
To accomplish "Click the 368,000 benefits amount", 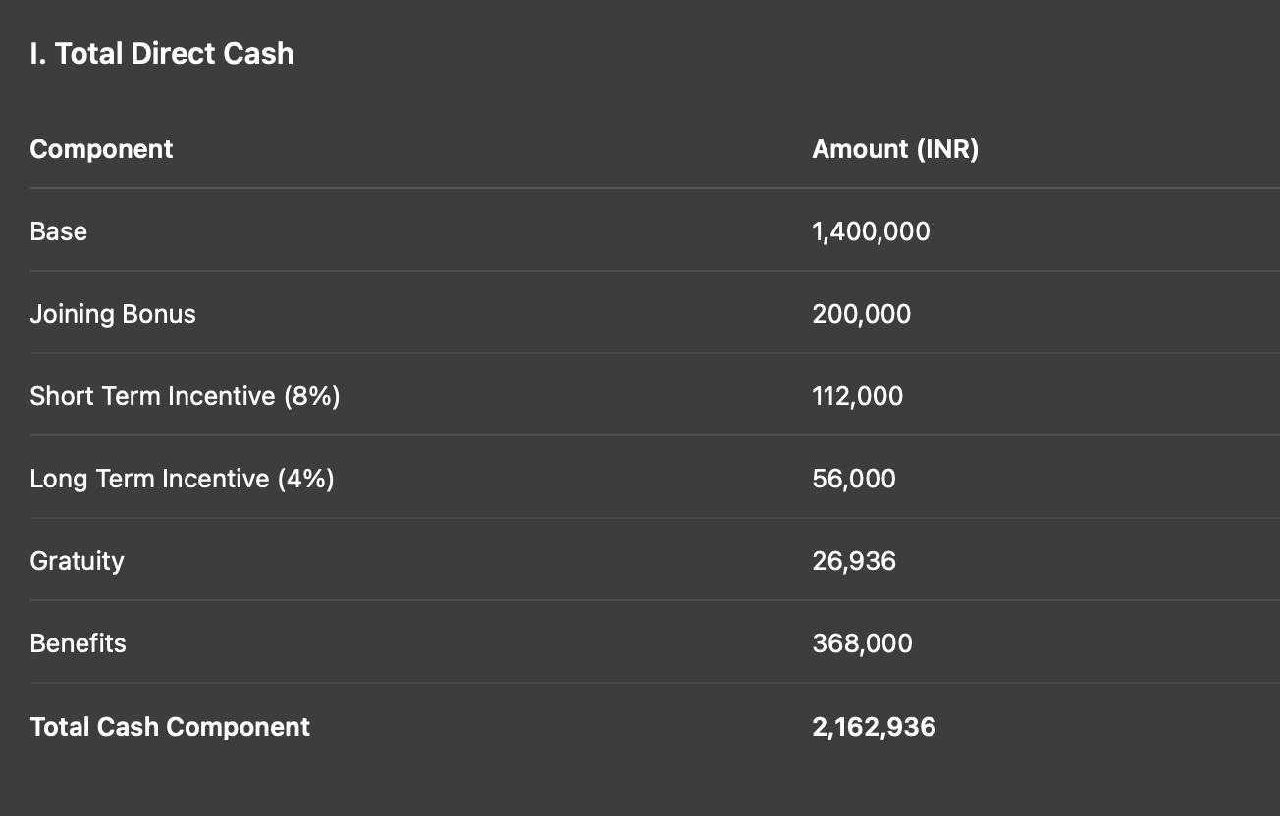I will (x=862, y=643).
